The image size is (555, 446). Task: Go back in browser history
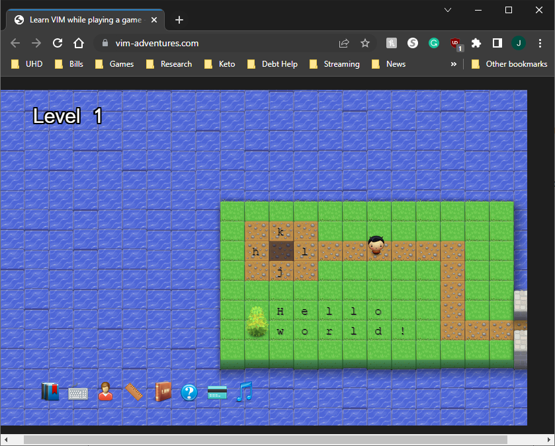15,43
